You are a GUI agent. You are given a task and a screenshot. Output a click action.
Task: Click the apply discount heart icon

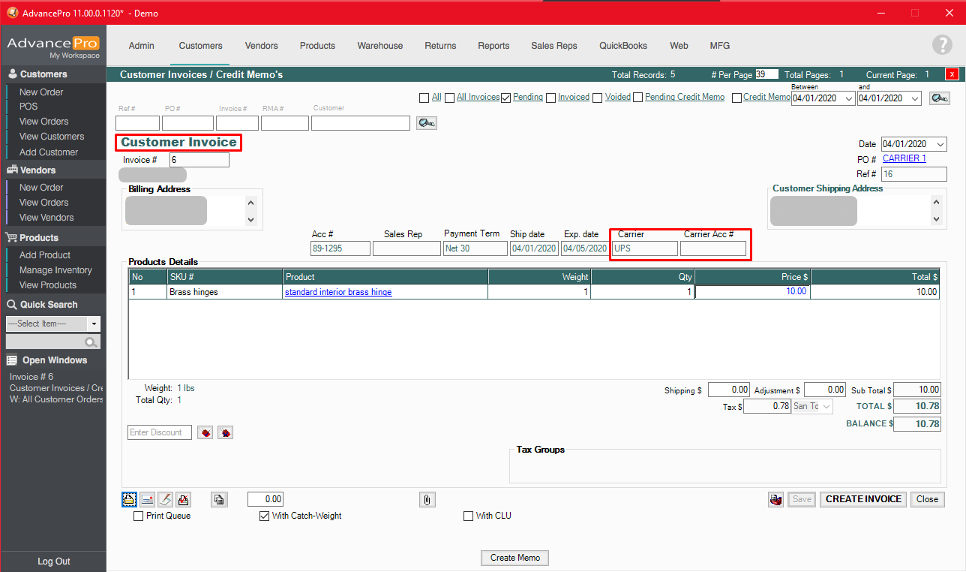pos(205,432)
